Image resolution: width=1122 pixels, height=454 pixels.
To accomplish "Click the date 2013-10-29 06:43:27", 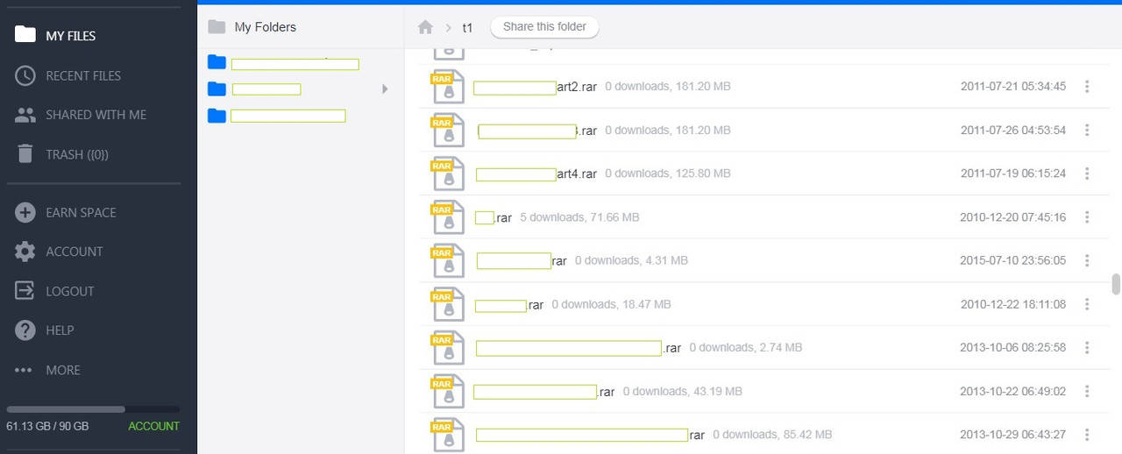I will point(1012,435).
